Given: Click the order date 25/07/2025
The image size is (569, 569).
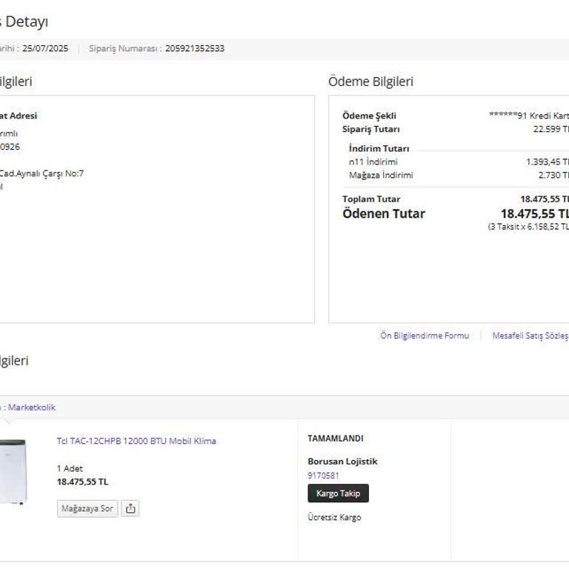Looking at the screenshot, I should 44,49.
